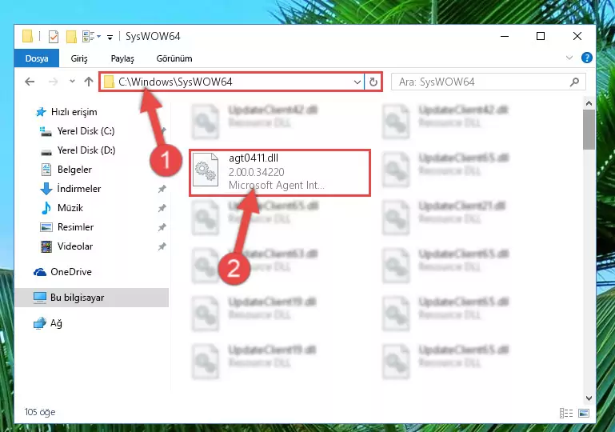Click the 105 öğe item count
615x432 pixels.
coord(40,412)
